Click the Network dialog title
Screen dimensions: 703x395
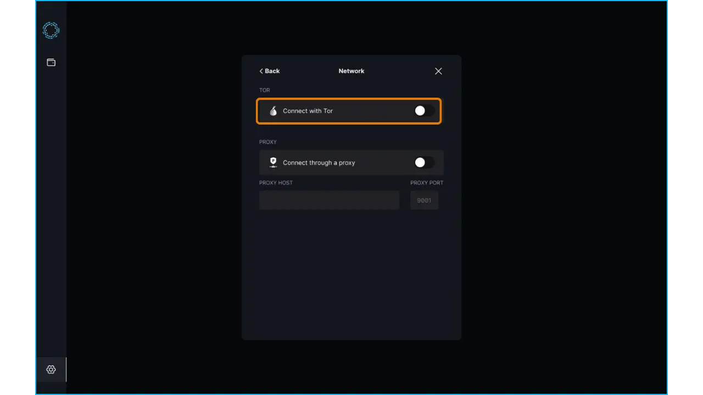coord(351,71)
